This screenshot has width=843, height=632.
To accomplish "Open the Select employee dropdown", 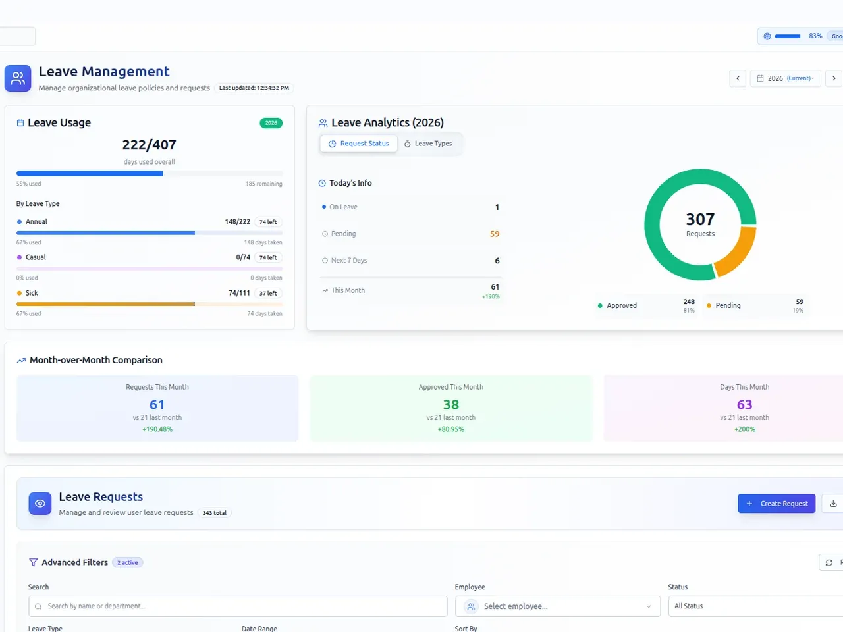I will click(558, 606).
